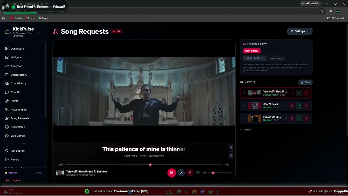Clear the Up Next queue
This screenshot has width=348, height=196.
tap(305, 82)
